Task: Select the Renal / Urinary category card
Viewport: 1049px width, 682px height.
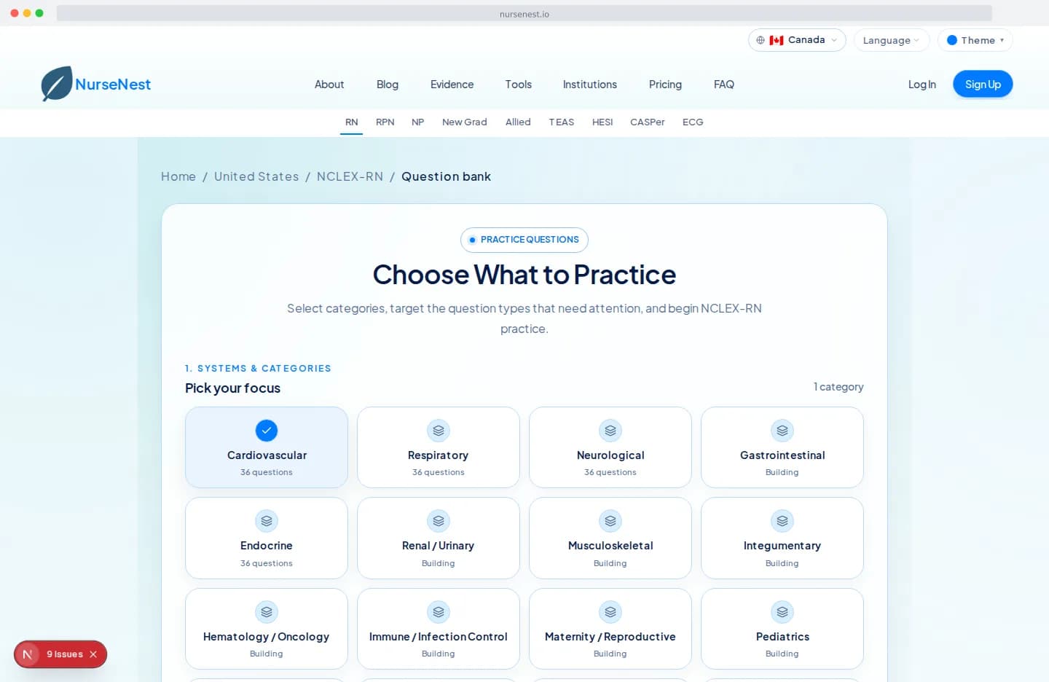Action: [439, 538]
